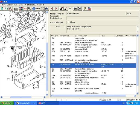Click parts table horizontal scrollbar right arrow

tap(135, 96)
